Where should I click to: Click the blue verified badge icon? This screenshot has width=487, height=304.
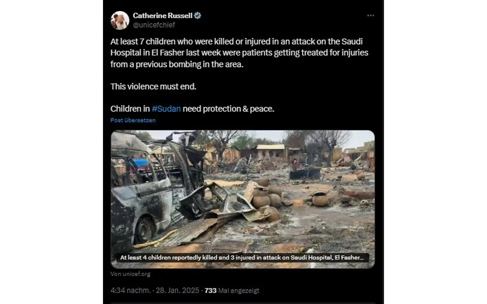coord(198,15)
